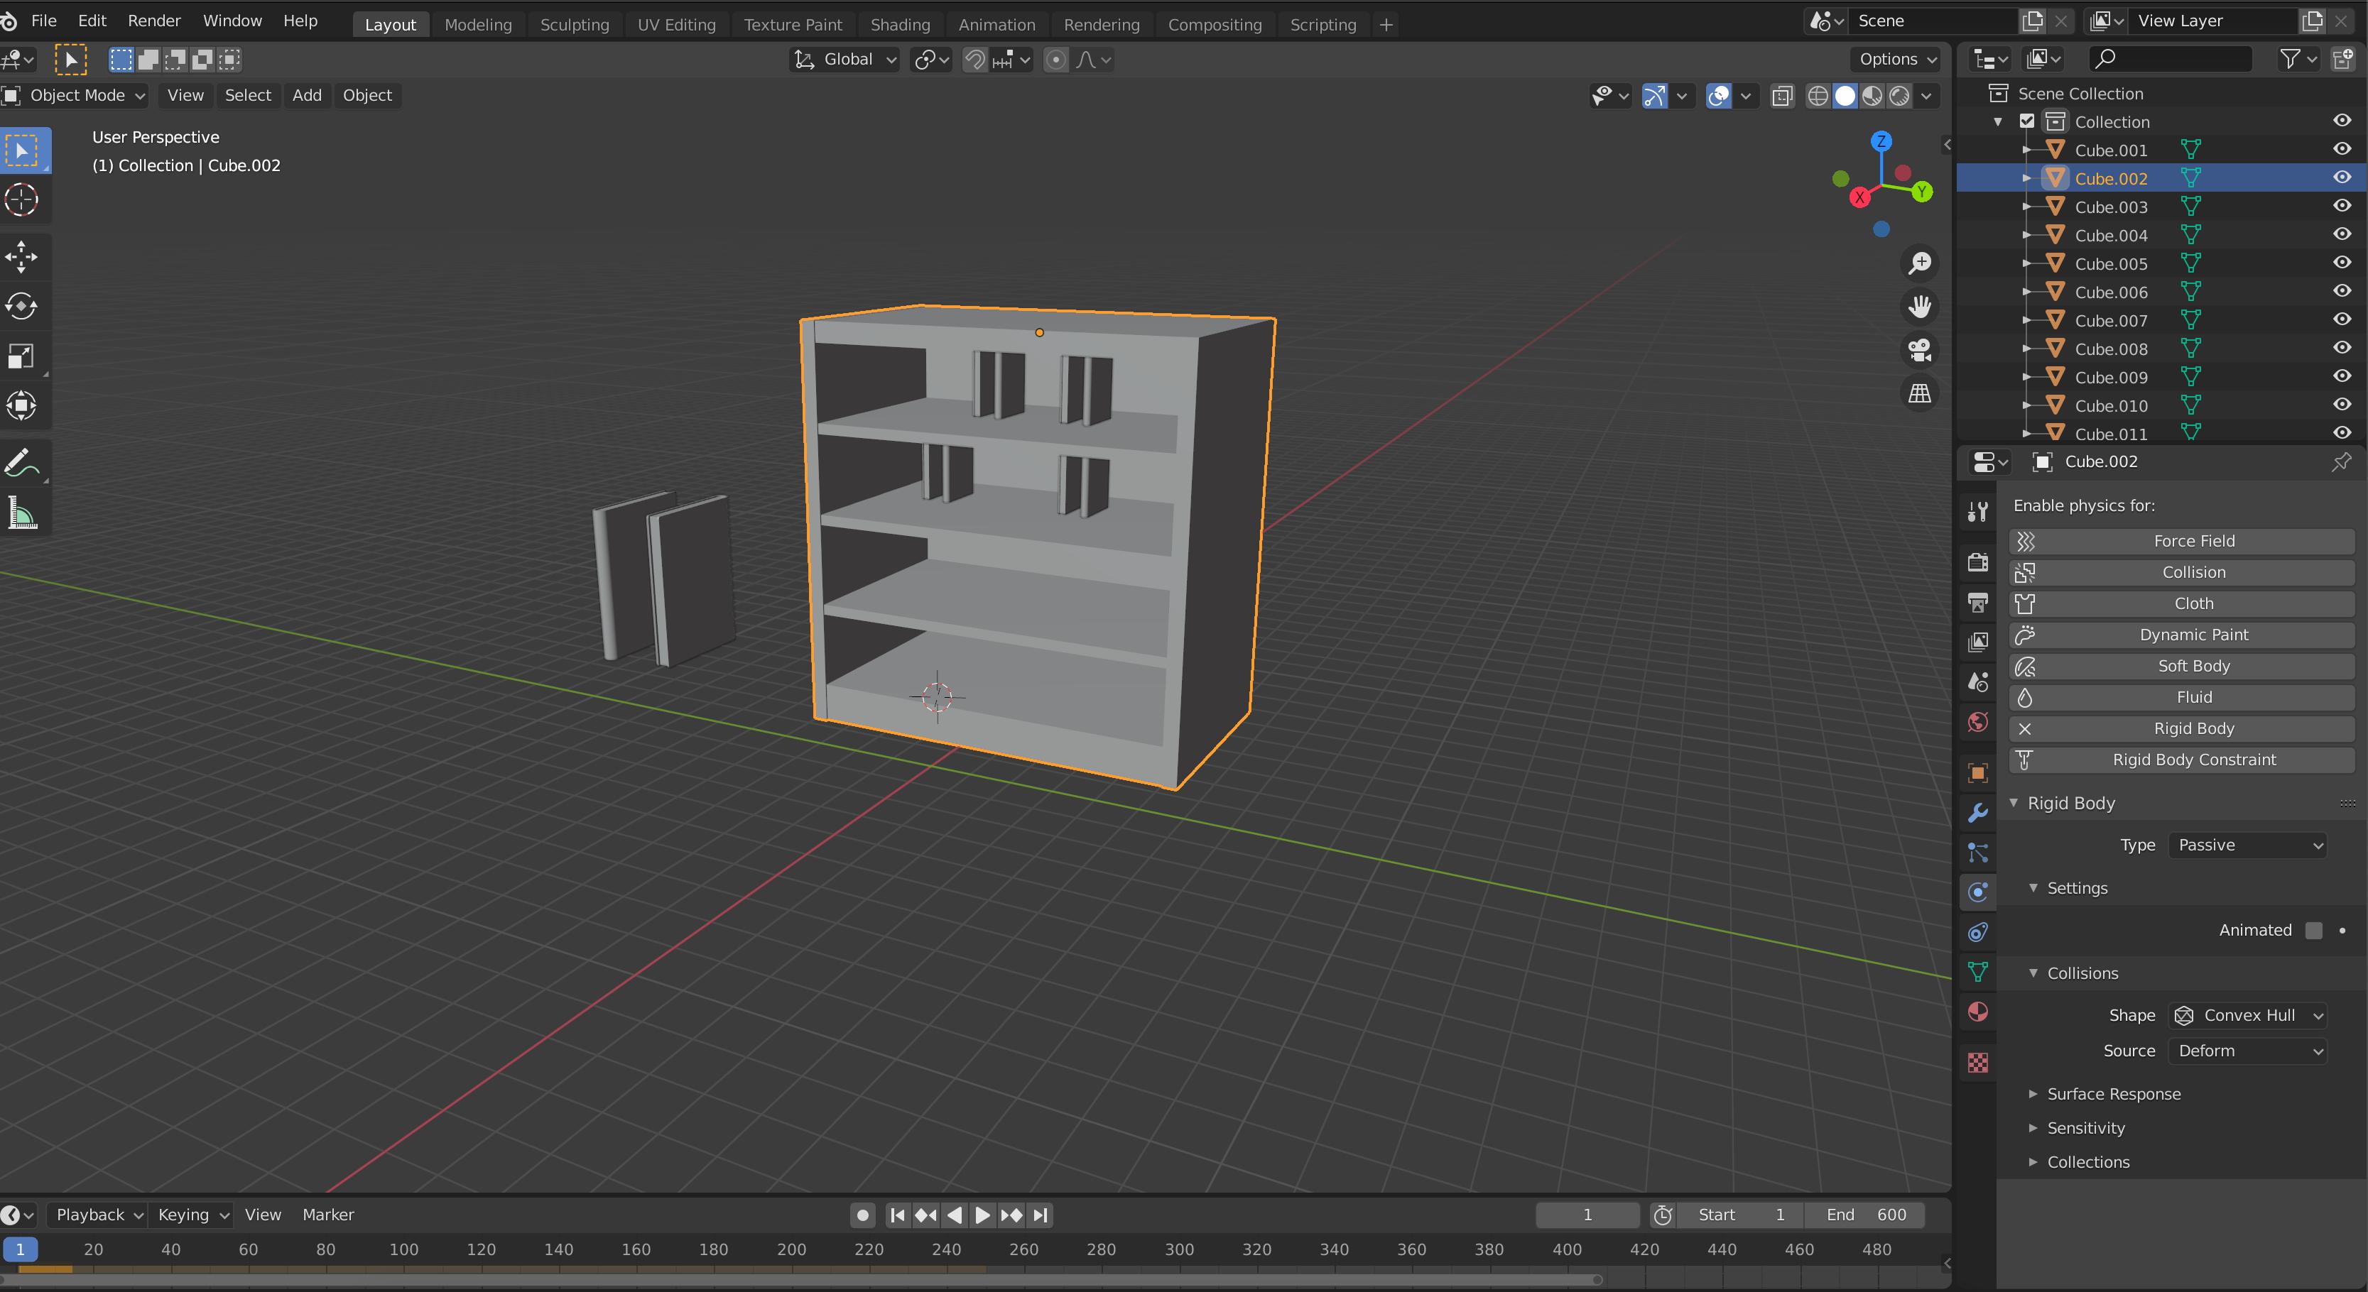Open the Object Constraints properties tab

click(1977, 932)
